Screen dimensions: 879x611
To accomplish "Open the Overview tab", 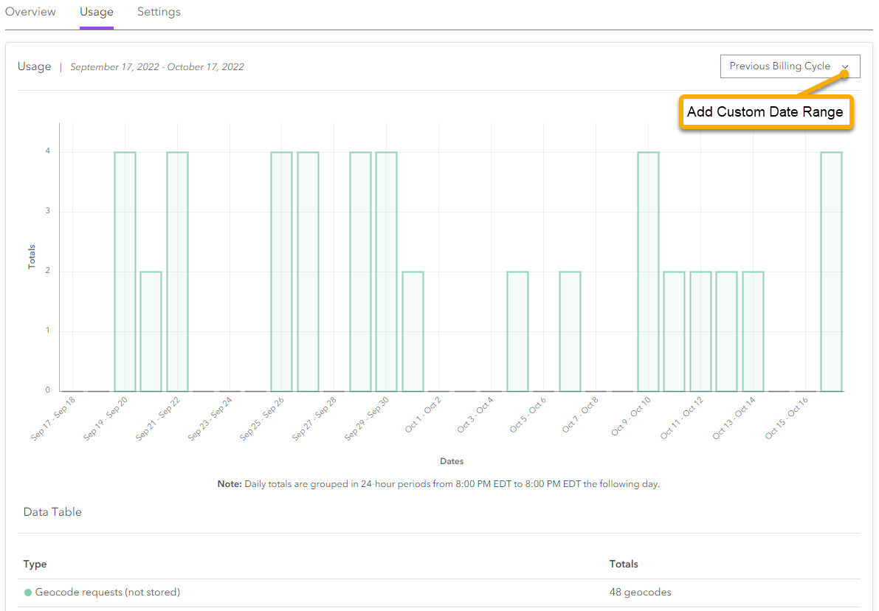I will pyautogui.click(x=30, y=12).
